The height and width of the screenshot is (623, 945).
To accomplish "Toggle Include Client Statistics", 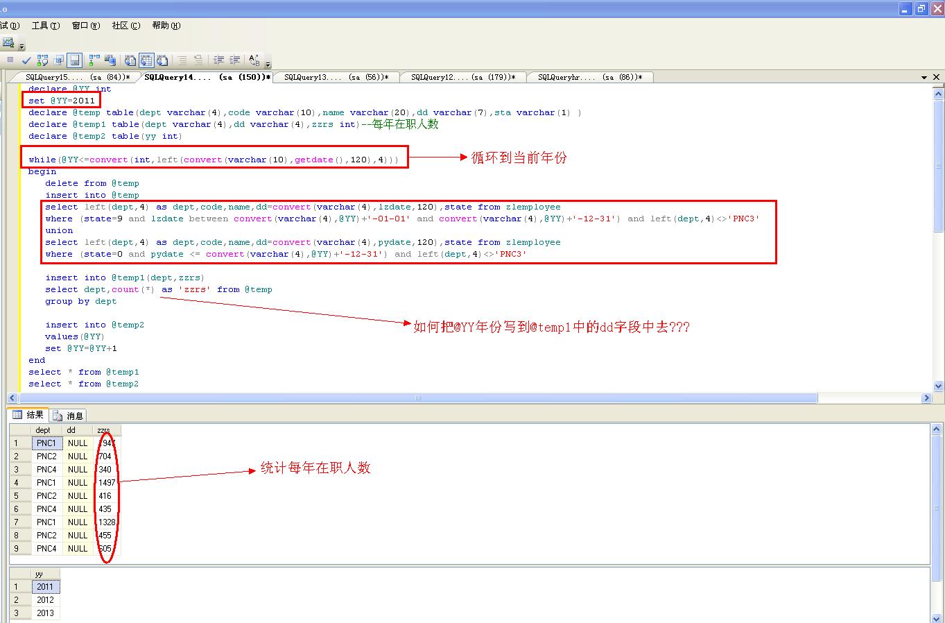I will [x=110, y=60].
